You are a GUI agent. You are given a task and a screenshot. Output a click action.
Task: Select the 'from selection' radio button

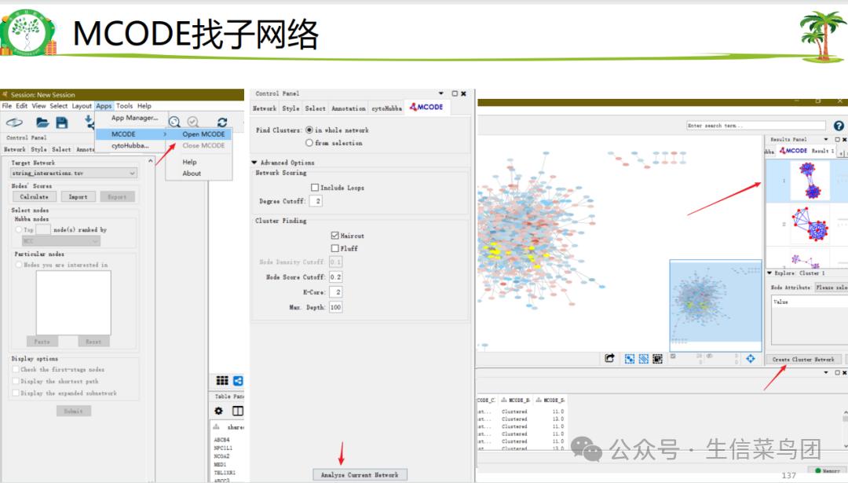[309, 143]
